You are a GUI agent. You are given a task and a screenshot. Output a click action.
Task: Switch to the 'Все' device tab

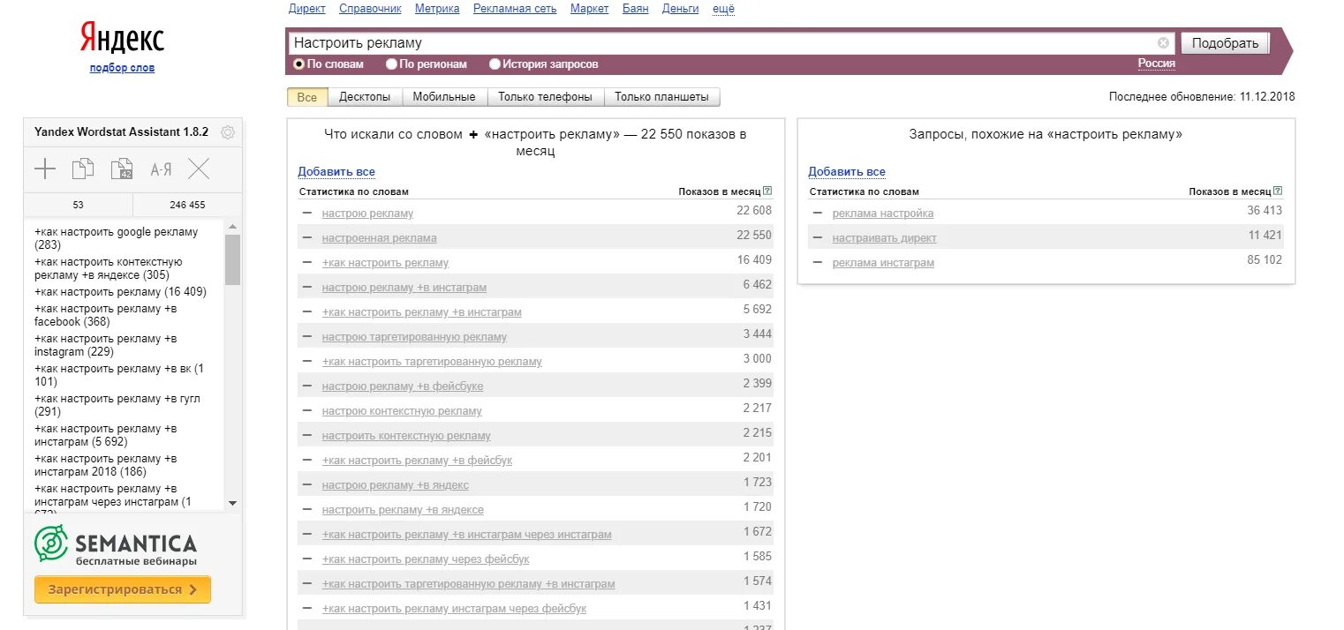[x=307, y=97]
